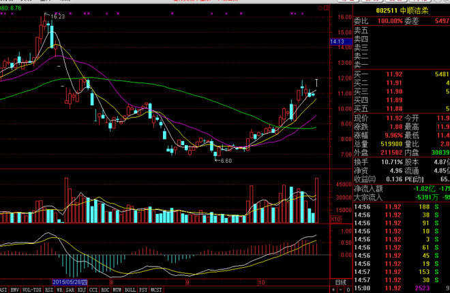450x293 pixels.
Task: Switch to the WR indicator tab
Action: [x=59, y=290]
